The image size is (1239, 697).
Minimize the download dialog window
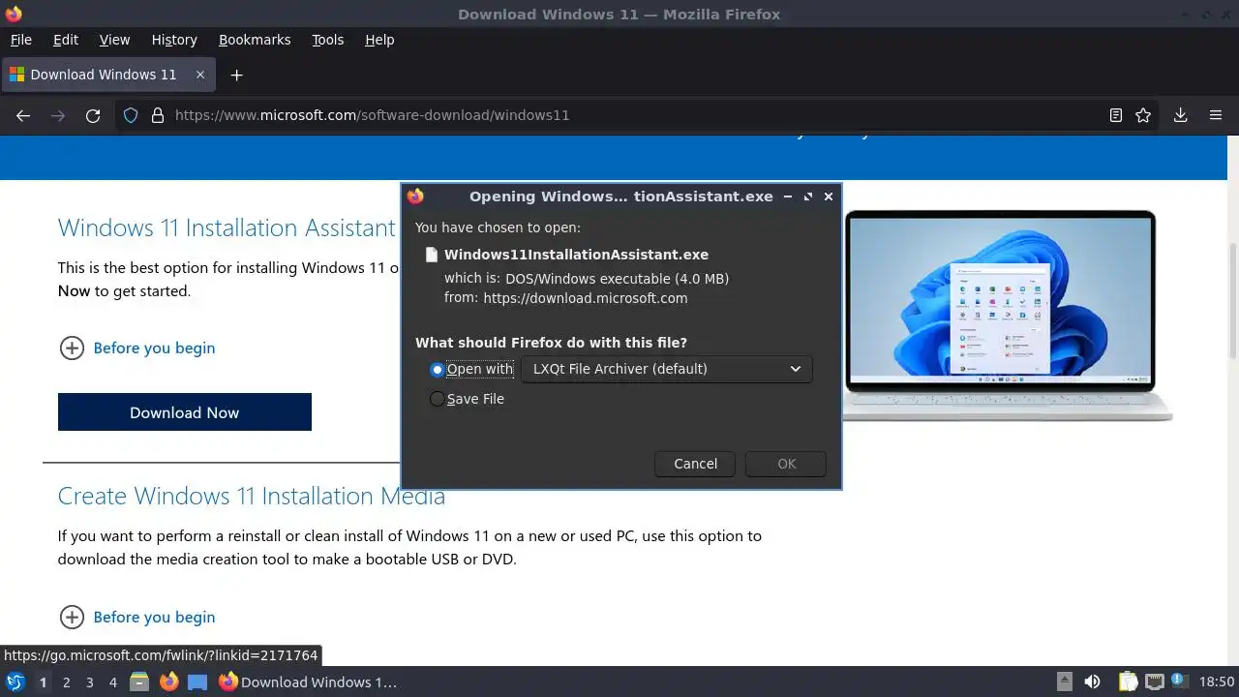788,197
